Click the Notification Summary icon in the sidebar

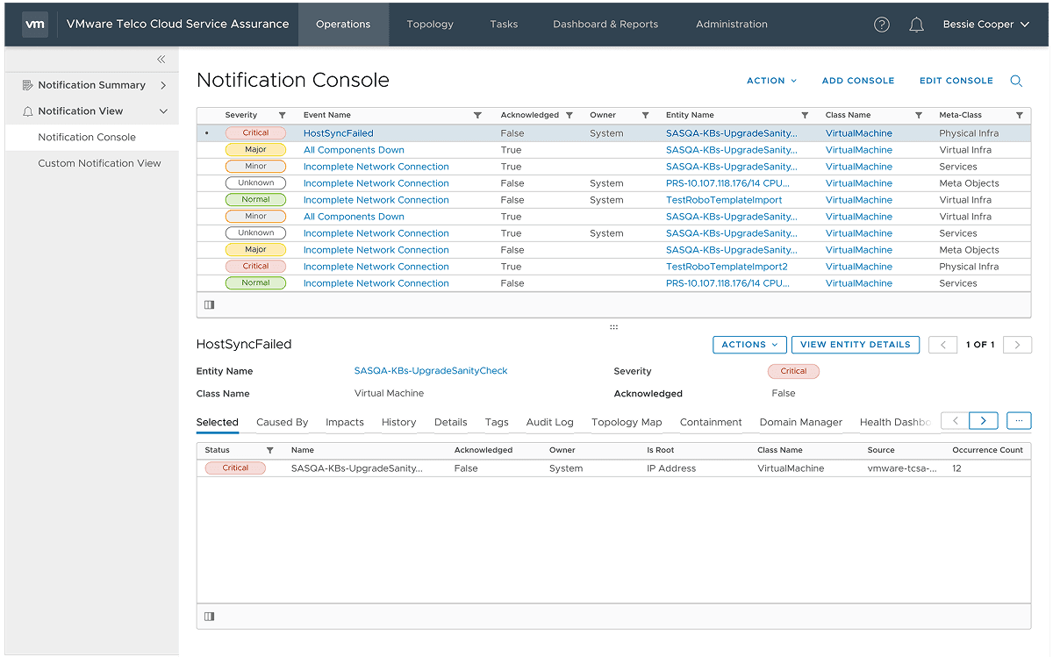pyautogui.click(x=27, y=85)
